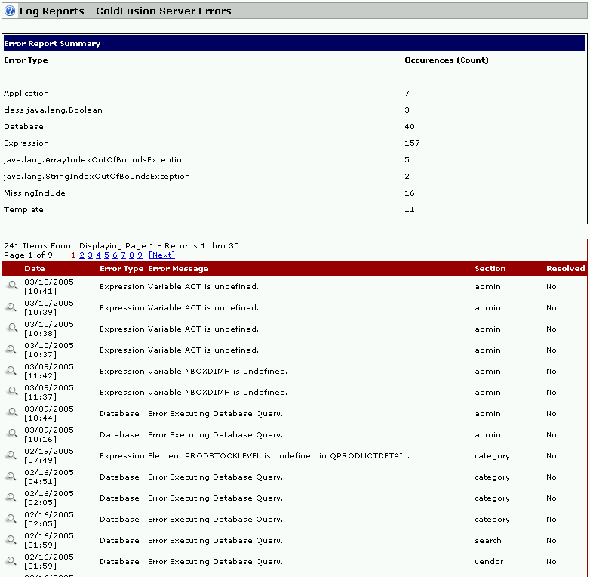The image size is (590, 577).
Task: Click 241 Items Found status text
Action: (121, 246)
